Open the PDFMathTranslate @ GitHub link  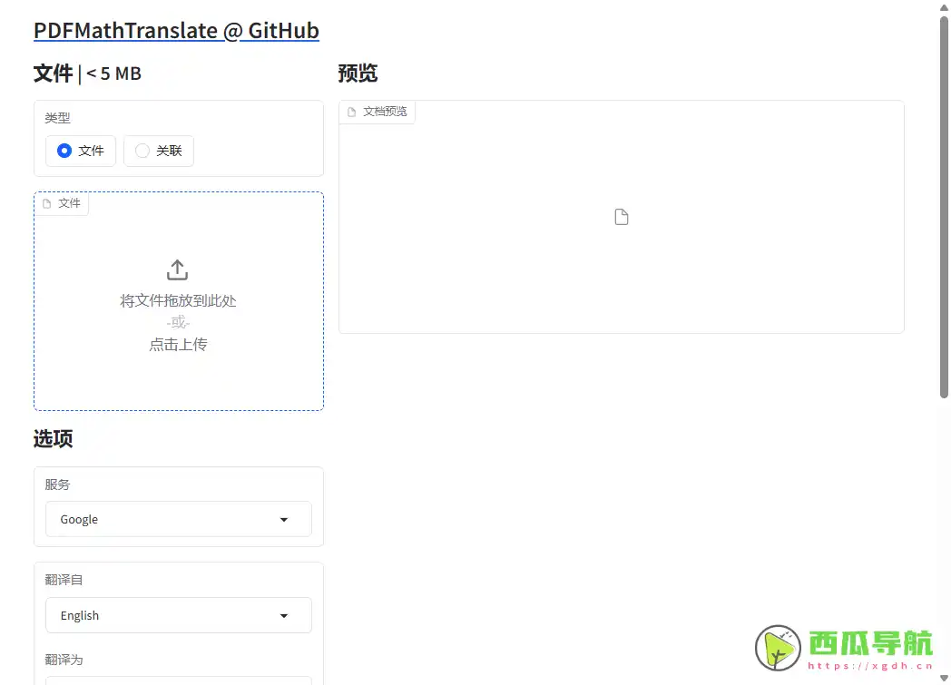tap(176, 30)
